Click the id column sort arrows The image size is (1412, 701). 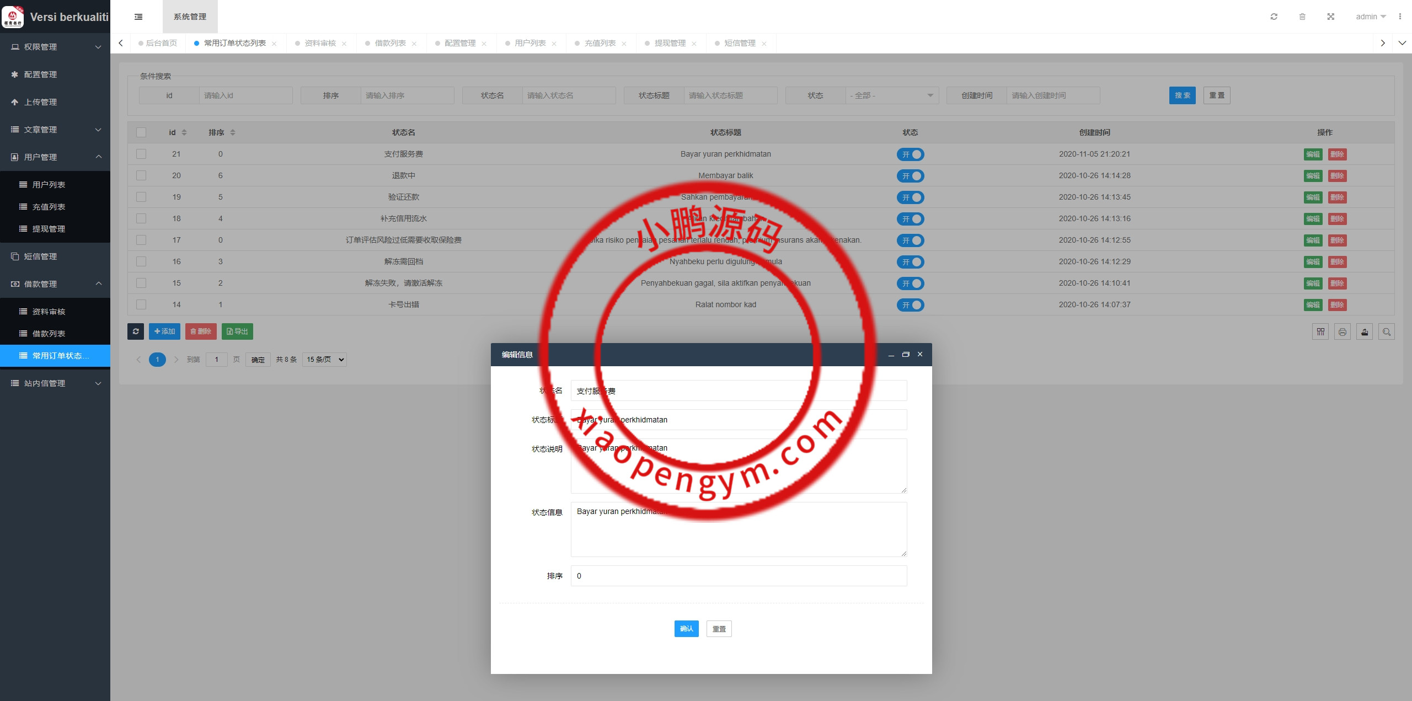[x=184, y=132]
